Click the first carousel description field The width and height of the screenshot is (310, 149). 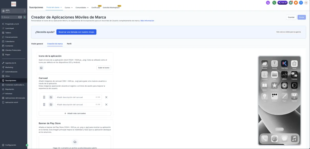[78, 97]
